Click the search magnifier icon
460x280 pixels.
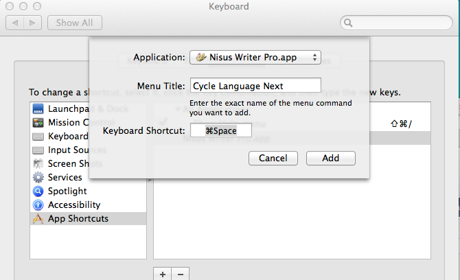(x=348, y=23)
